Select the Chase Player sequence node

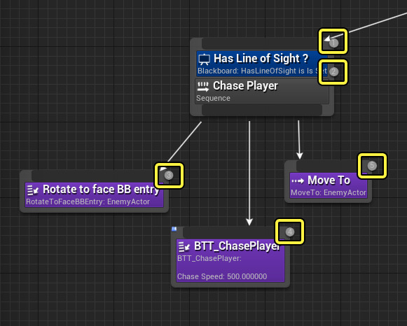click(262, 92)
